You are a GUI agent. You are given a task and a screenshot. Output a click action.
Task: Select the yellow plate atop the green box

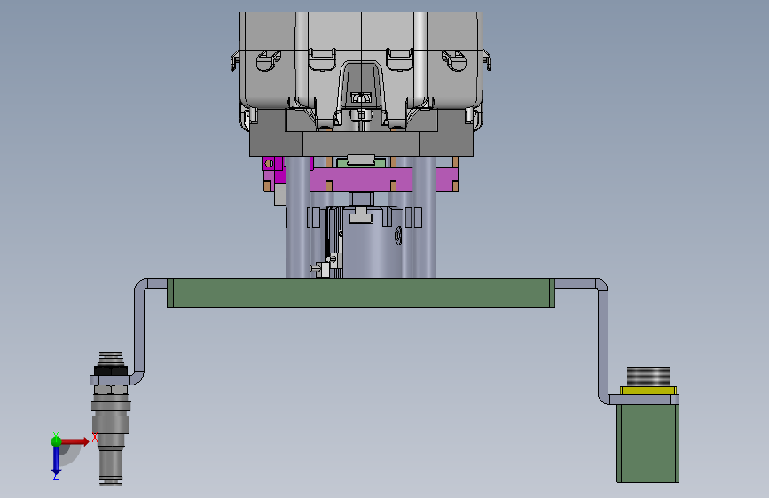(648, 390)
